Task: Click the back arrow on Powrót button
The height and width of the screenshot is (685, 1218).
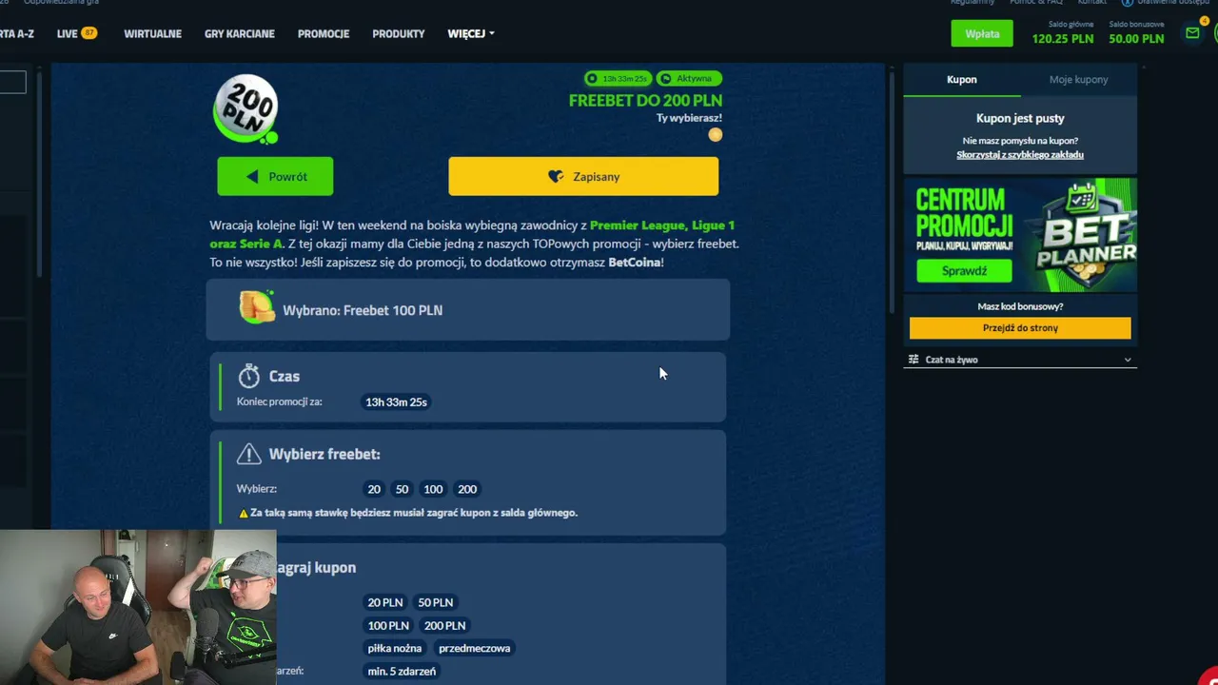Action: pos(252,177)
